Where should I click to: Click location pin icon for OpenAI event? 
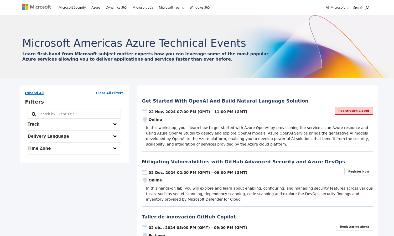(145, 120)
